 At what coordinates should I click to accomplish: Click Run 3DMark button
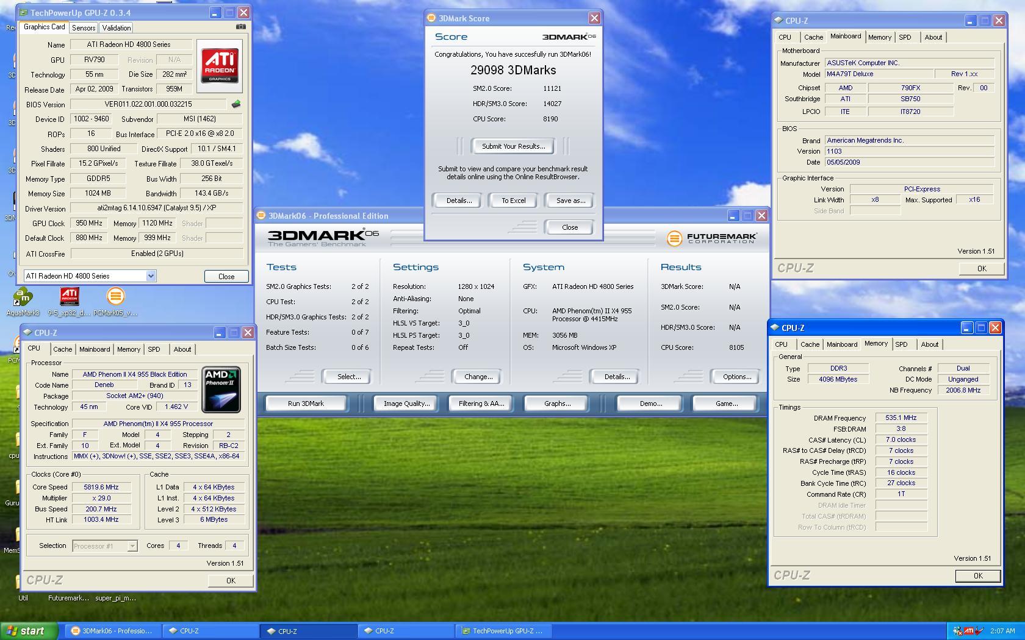point(306,404)
